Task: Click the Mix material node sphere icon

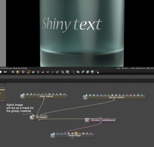Action: click(x=32, y=117)
